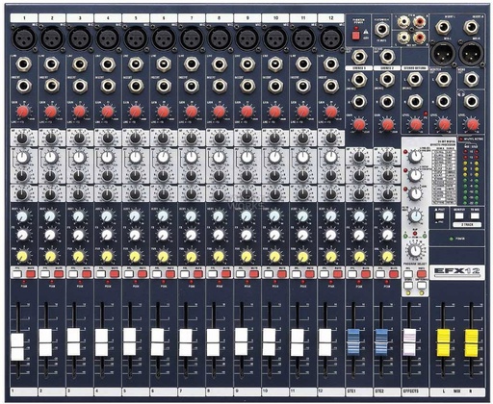
Task: Click the EFFECTS label below pink fader
Action: point(410,391)
